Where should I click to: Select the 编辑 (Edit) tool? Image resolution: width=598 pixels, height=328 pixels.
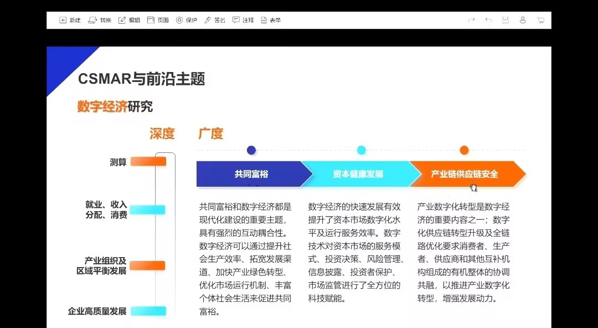click(122, 20)
